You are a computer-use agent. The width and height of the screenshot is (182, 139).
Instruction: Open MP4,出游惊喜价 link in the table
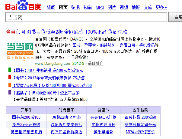coord(140,132)
